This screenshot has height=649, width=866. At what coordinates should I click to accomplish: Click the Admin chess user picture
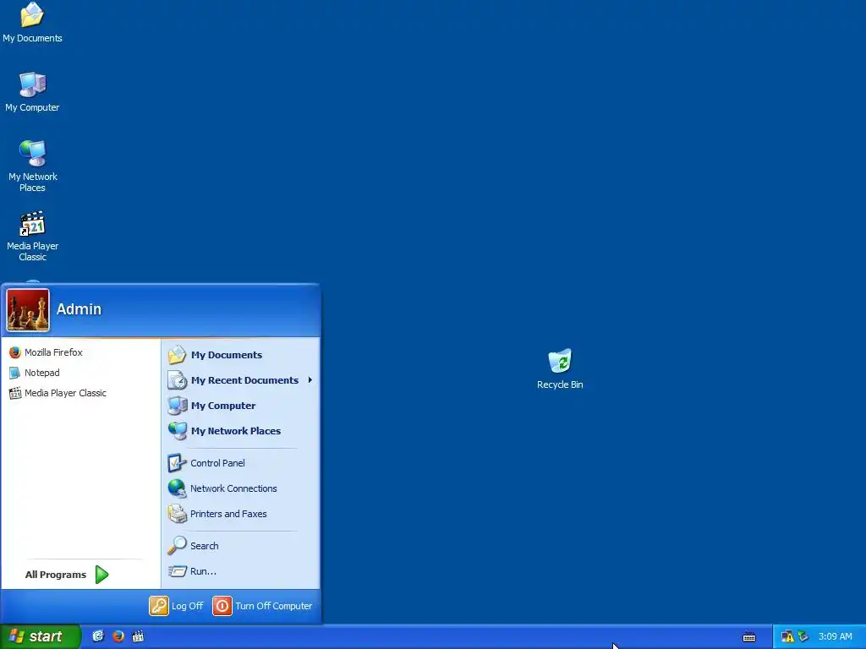coord(28,310)
